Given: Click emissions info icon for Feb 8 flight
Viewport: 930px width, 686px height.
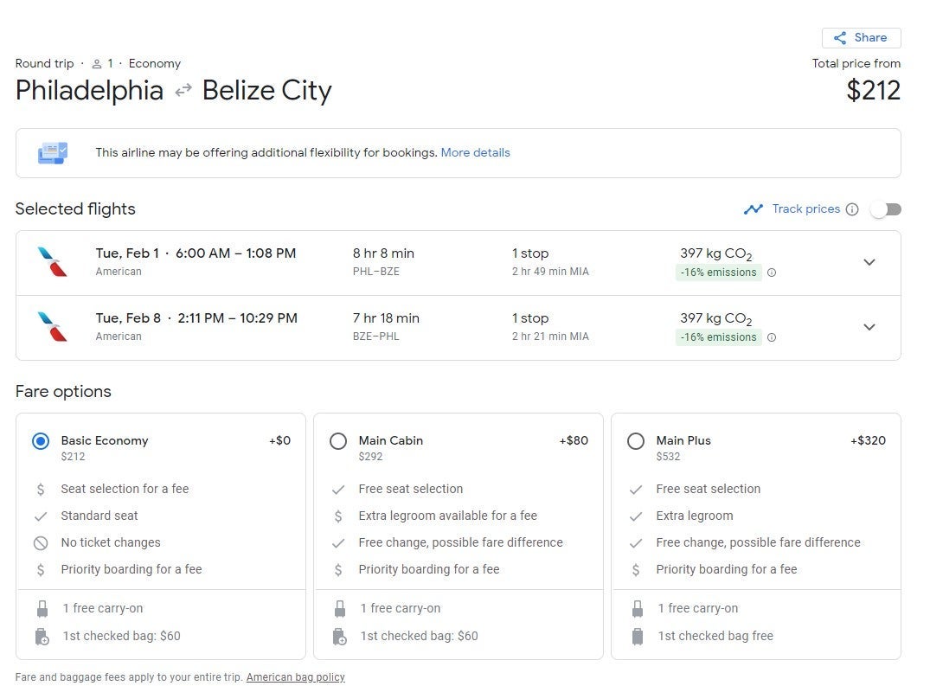Looking at the screenshot, I should coord(772,337).
